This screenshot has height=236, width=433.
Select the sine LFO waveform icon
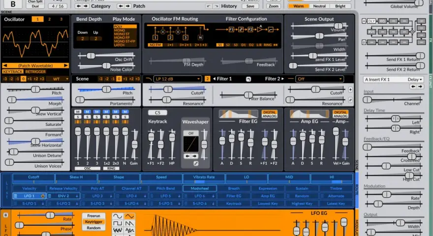point(118,216)
